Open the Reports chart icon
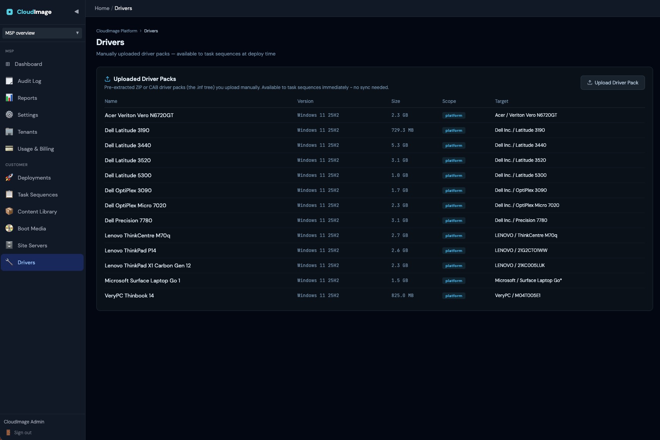660x440 pixels. [x=9, y=98]
